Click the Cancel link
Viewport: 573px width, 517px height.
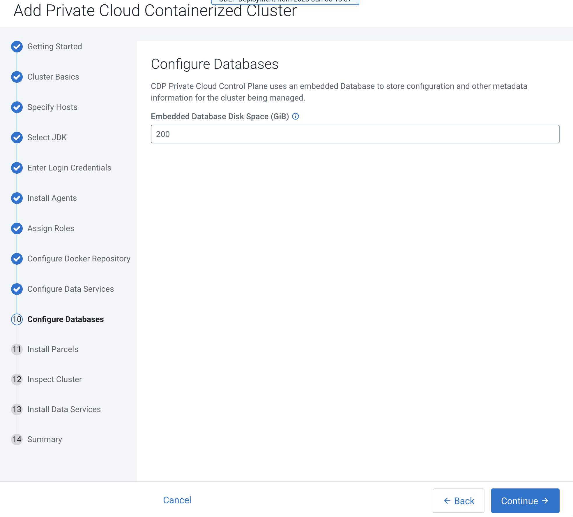point(177,500)
